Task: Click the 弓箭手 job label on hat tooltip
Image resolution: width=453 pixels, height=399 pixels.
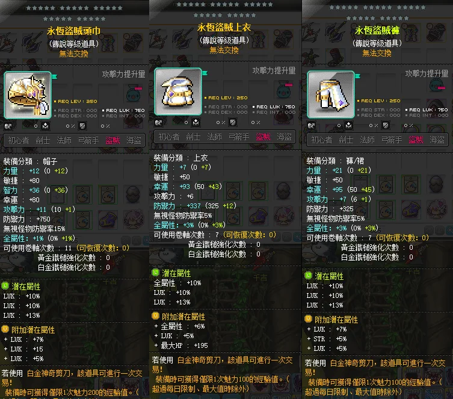Action: tap(88, 140)
